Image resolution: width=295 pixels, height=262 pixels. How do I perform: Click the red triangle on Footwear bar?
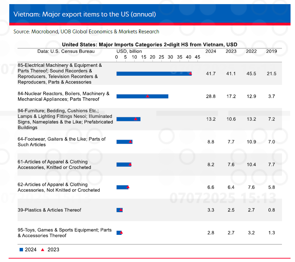(131, 141)
